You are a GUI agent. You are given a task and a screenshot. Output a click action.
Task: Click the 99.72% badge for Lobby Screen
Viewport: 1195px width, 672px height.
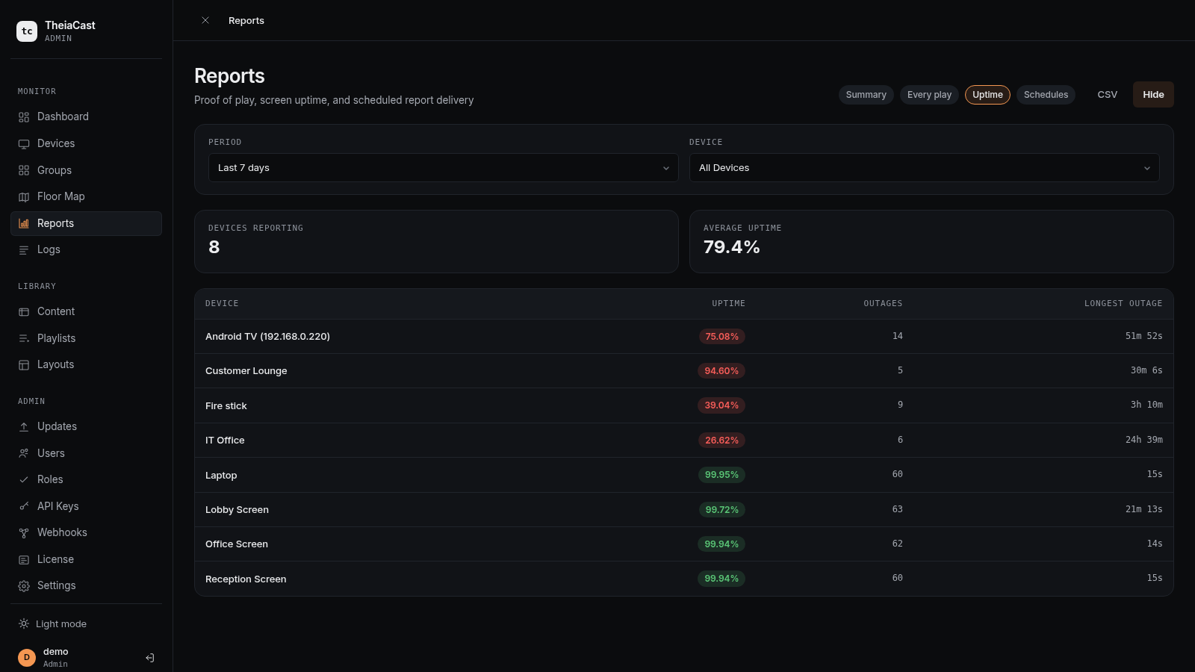click(721, 510)
